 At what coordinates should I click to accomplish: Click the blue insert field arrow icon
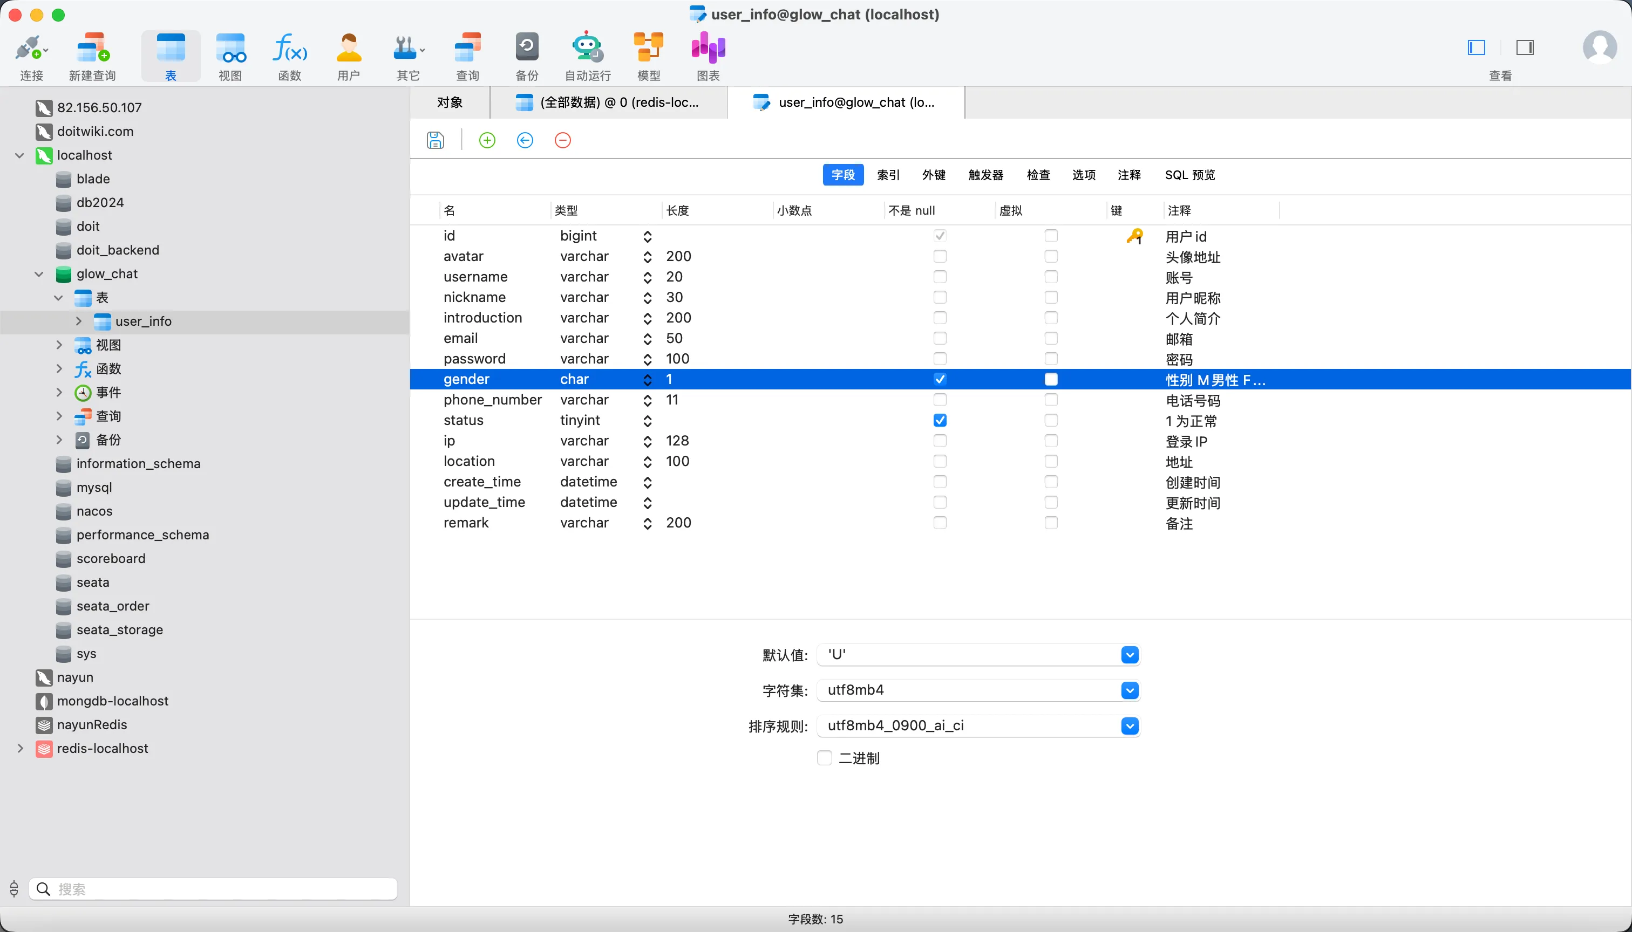tap(525, 140)
